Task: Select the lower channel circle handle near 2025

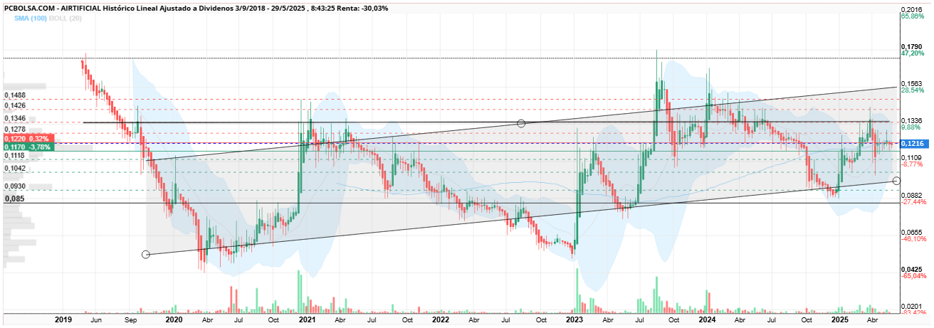Action: tap(896, 180)
